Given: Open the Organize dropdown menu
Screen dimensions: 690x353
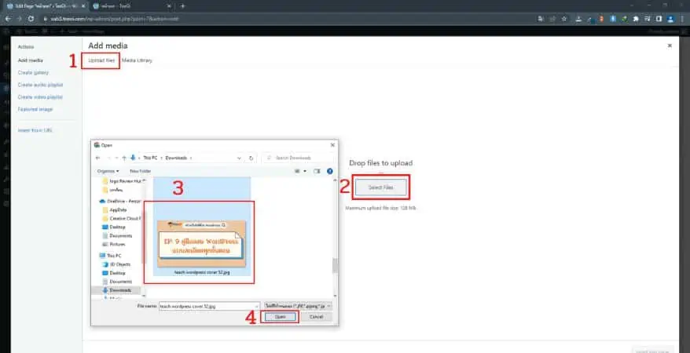Looking at the screenshot, I should (108, 171).
